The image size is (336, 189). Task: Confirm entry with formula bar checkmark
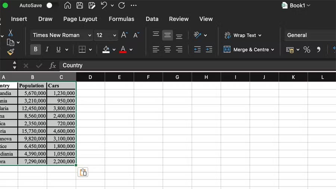coord(39,66)
